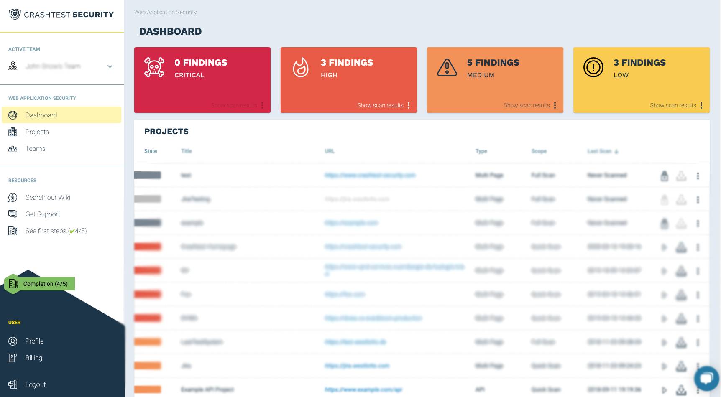Image resolution: width=721 pixels, height=397 pixels.
Task: Open the live chat bubble
Action: [707, 378]
